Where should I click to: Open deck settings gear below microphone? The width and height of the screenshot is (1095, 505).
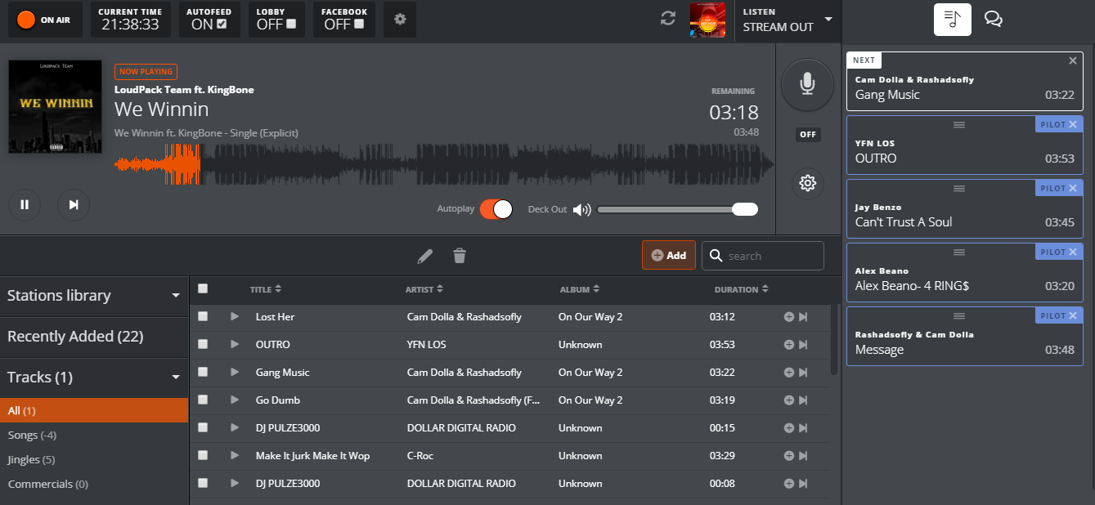tap(807, 183)
